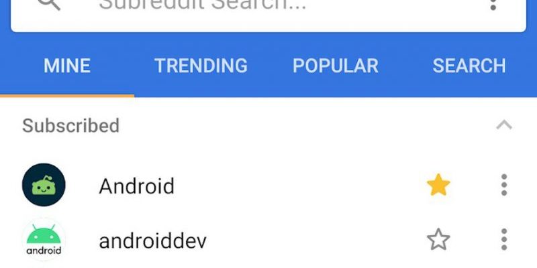Open the androiddev subreddit
Viewport: 537px width, 268px height.
[x=153, y=241]
